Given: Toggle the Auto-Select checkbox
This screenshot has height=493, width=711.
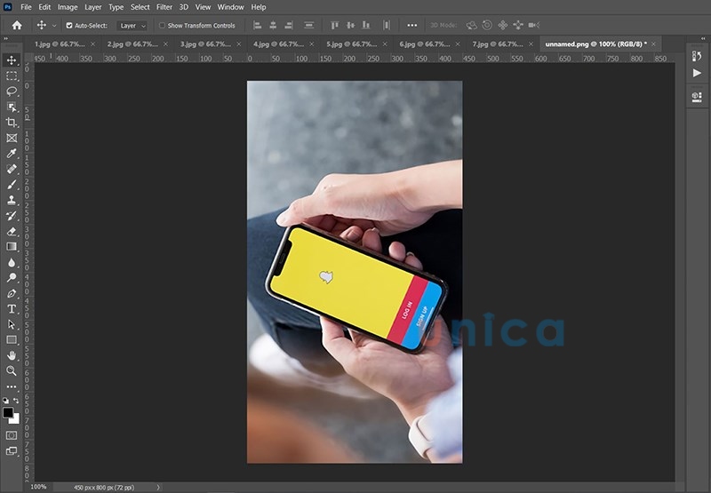Looking at the screenshot, I should tap(69, 26).
